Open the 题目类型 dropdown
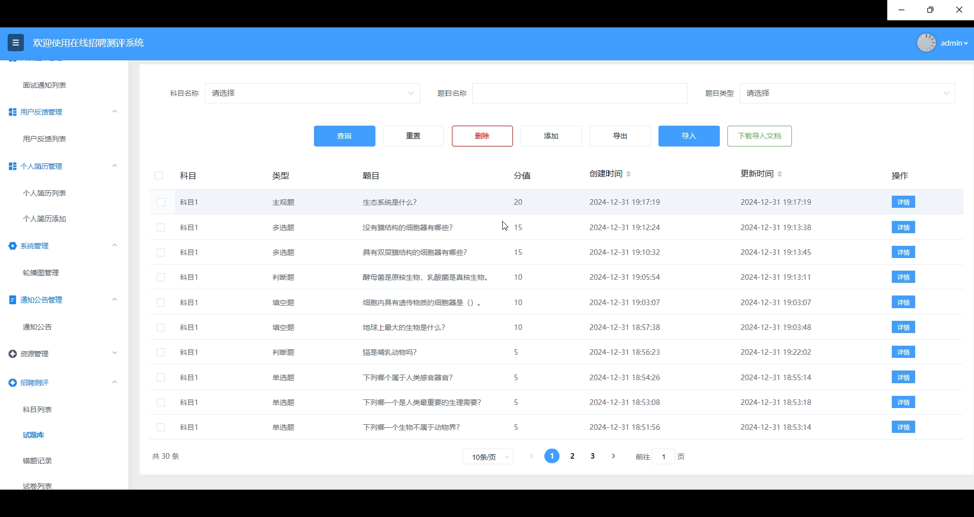Image resolution: width=974 pixels, height=517 pixels. pyautogui.click(x=847, y=93)
